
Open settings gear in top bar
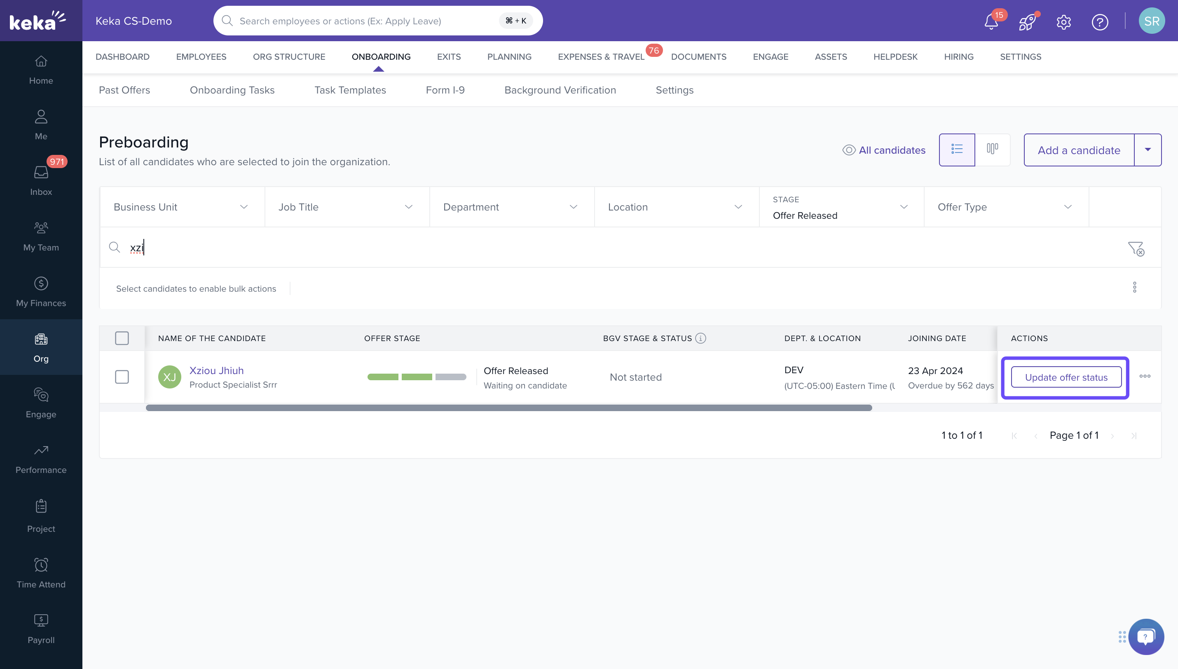(x=1063, y=21)
